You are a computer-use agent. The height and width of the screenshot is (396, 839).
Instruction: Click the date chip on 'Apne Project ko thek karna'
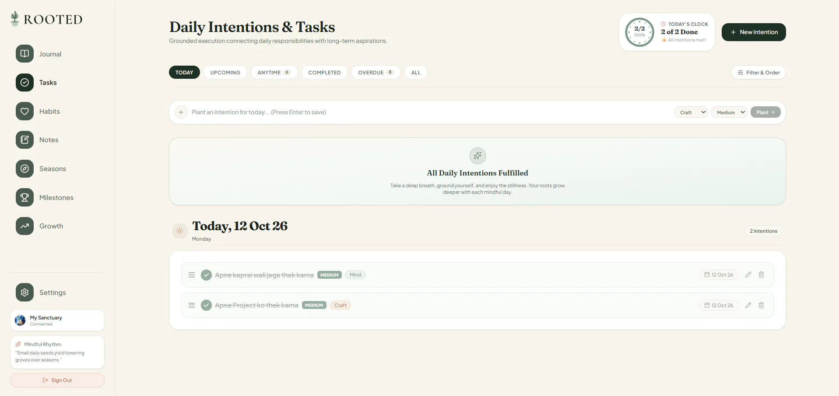[x=719, y=305]
